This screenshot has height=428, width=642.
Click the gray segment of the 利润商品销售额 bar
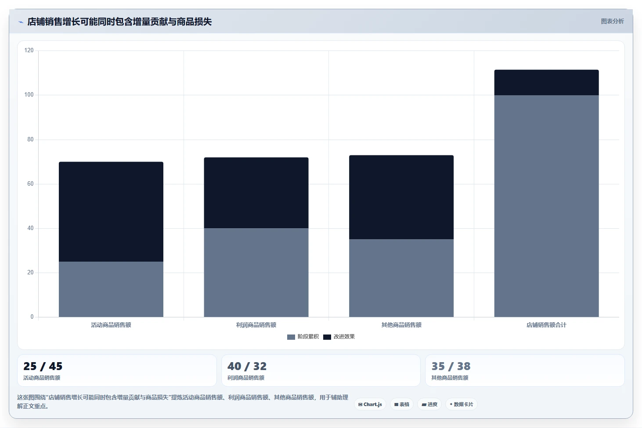(256, 273)
